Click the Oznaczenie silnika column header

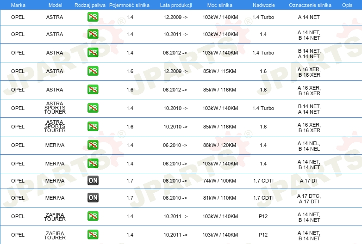[310, 5]
